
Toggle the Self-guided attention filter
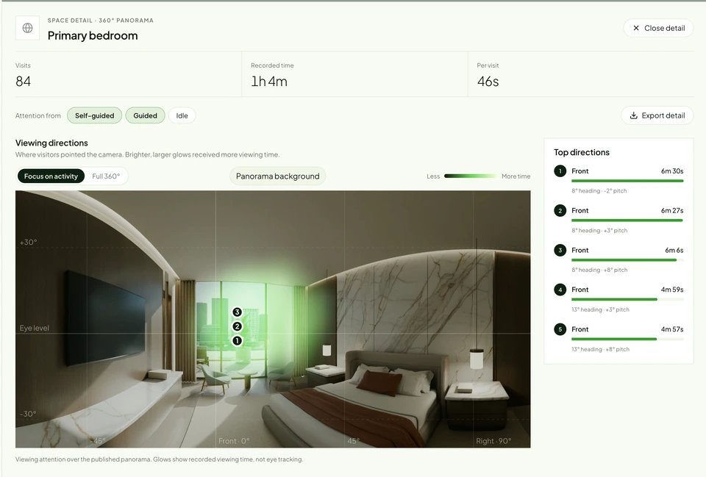pos(95,115)
